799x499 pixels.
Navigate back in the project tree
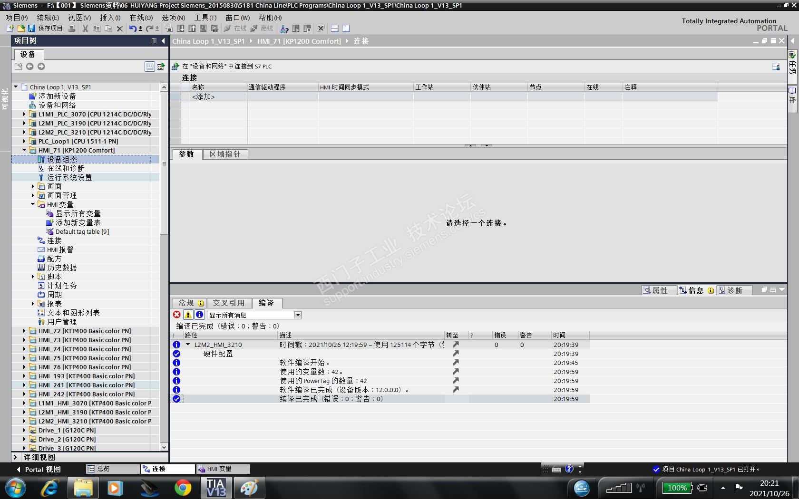tap(29, 67)
